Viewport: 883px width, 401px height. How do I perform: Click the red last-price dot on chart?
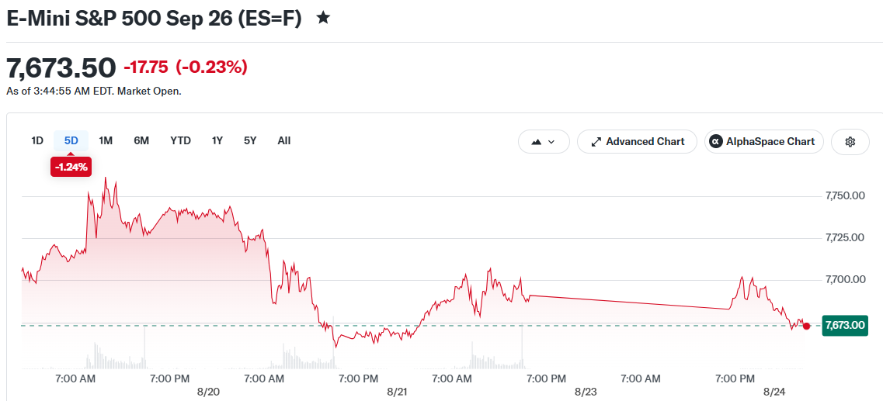pyautogui.click(x=806, y=327)
